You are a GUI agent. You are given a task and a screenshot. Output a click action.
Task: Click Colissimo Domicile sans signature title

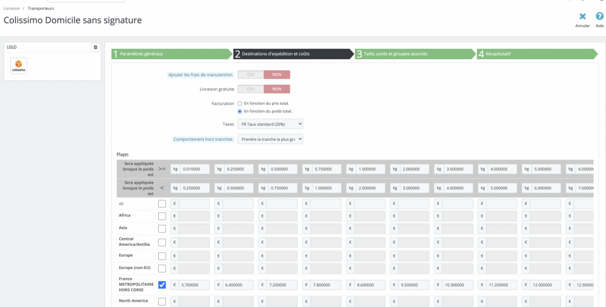(73, 20)
